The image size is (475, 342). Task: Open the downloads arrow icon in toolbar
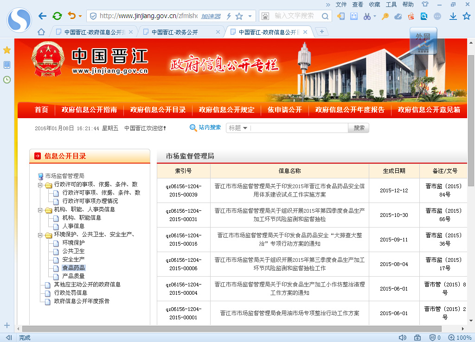453,16
